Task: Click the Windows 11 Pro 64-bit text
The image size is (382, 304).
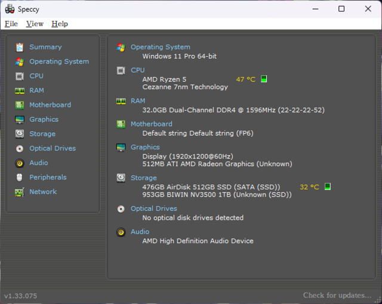Action: [180, 56]
